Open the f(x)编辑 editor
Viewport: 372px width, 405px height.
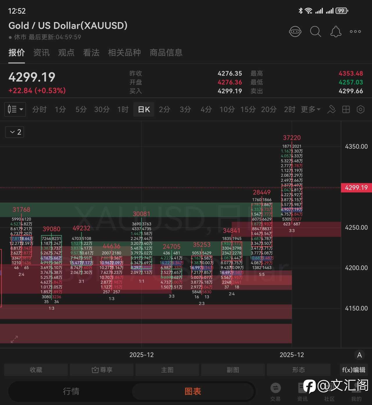coord(353,370)
